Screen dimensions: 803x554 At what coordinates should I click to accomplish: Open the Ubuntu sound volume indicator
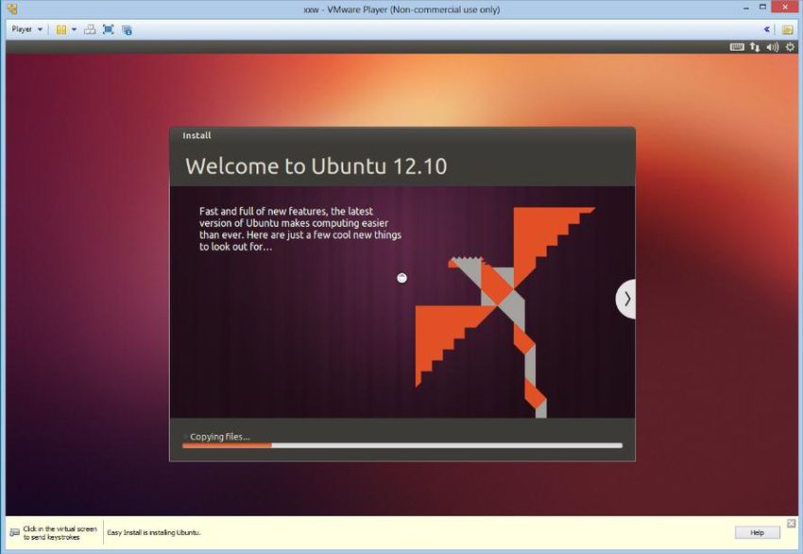coord(772,47)
